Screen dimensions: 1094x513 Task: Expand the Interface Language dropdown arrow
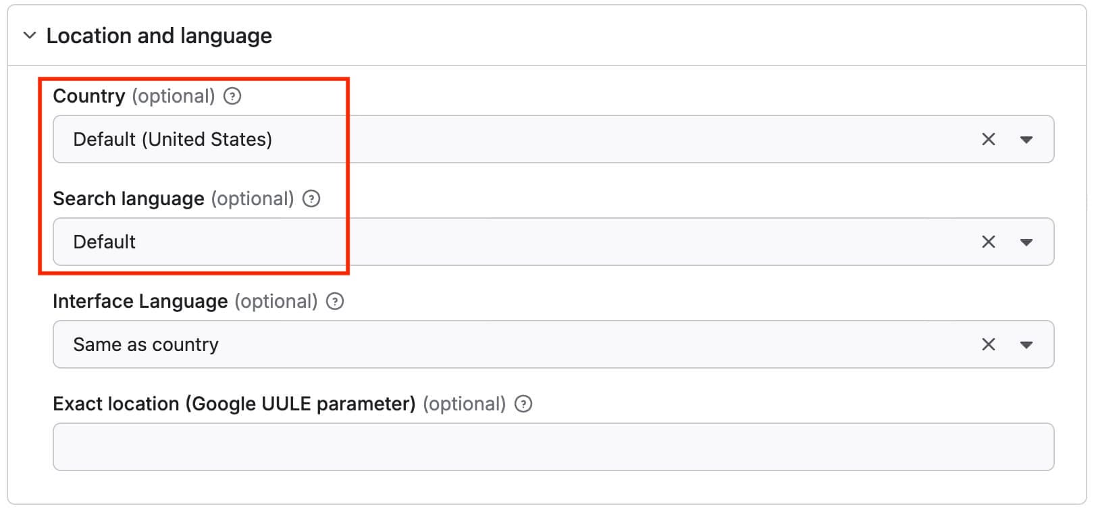point(1026,345)
